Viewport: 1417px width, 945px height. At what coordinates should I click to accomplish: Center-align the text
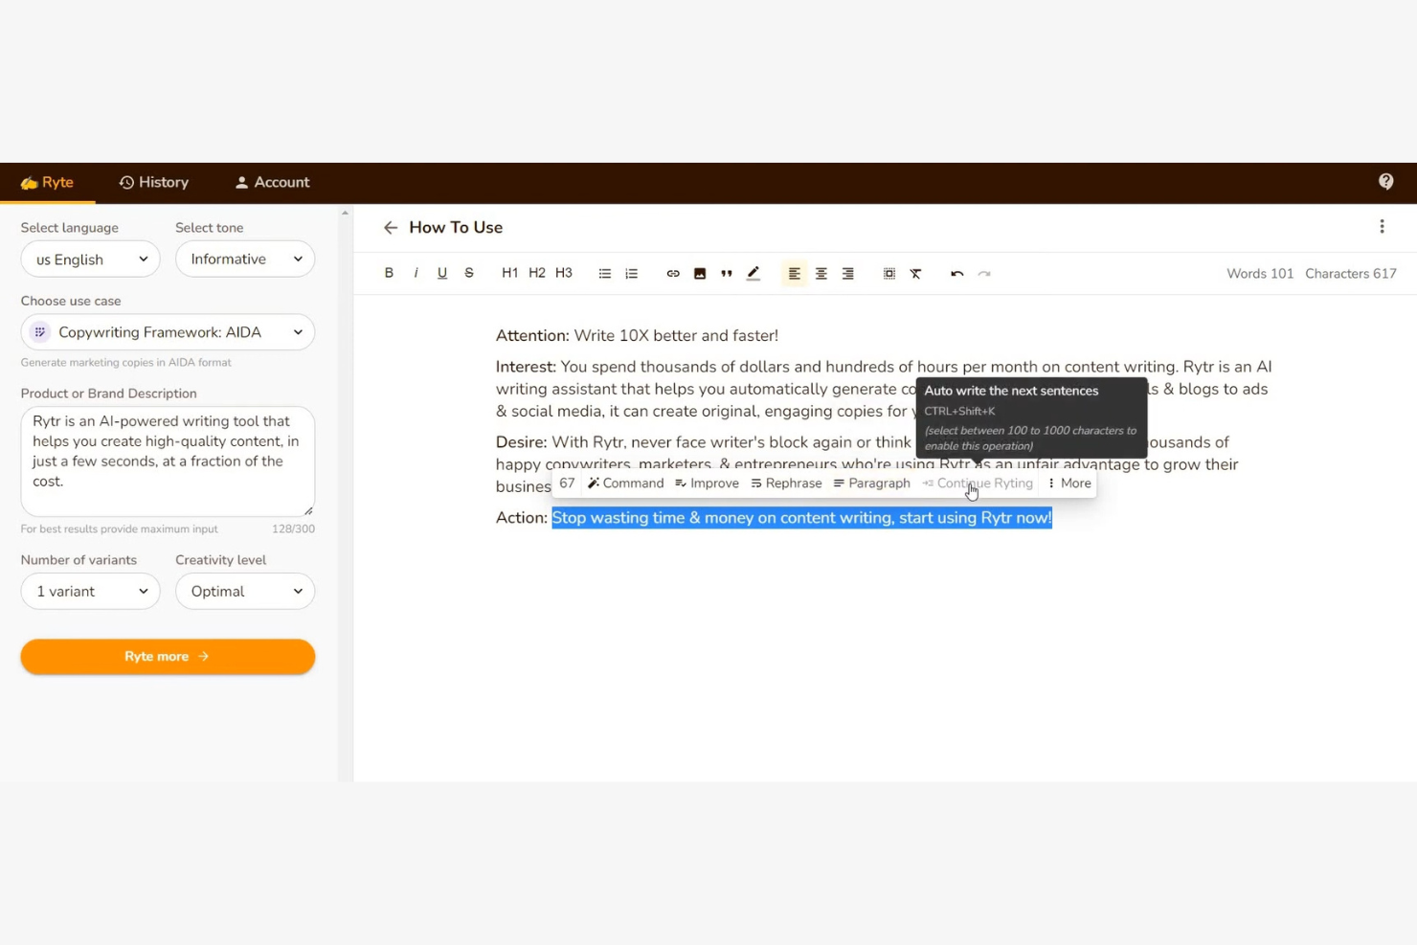coord(821,273)
